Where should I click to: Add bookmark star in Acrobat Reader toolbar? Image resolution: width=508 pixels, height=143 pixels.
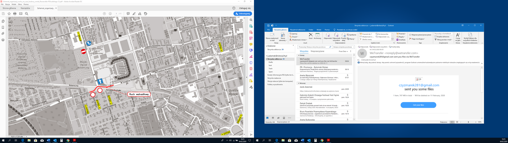click(9, 14)
